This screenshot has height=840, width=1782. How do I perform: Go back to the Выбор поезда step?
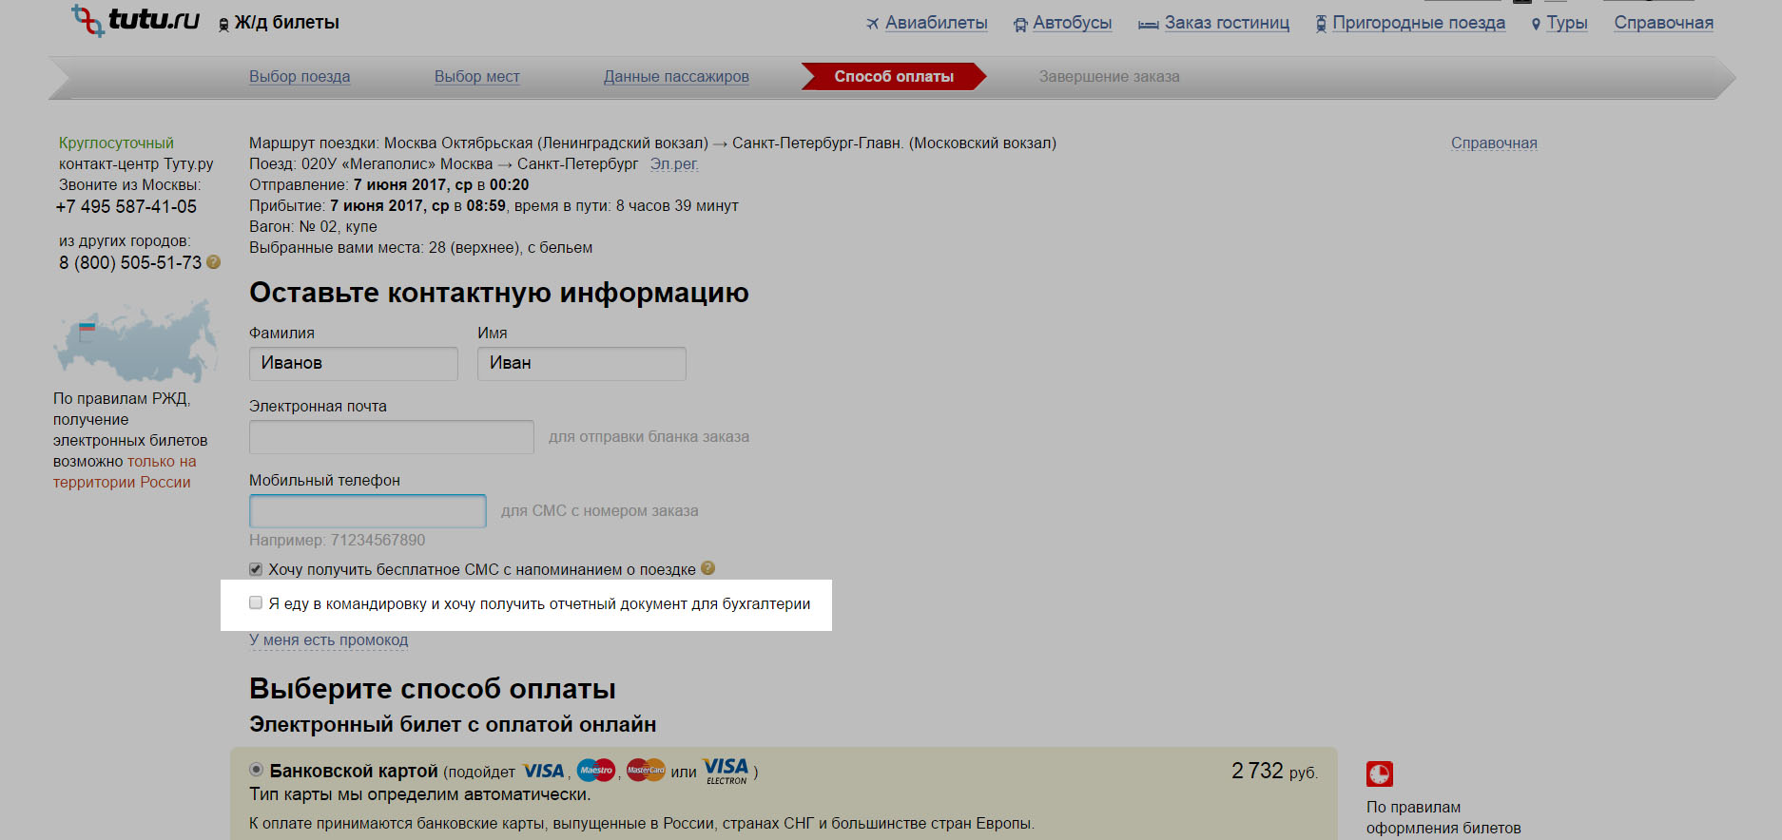pos(300,77)
